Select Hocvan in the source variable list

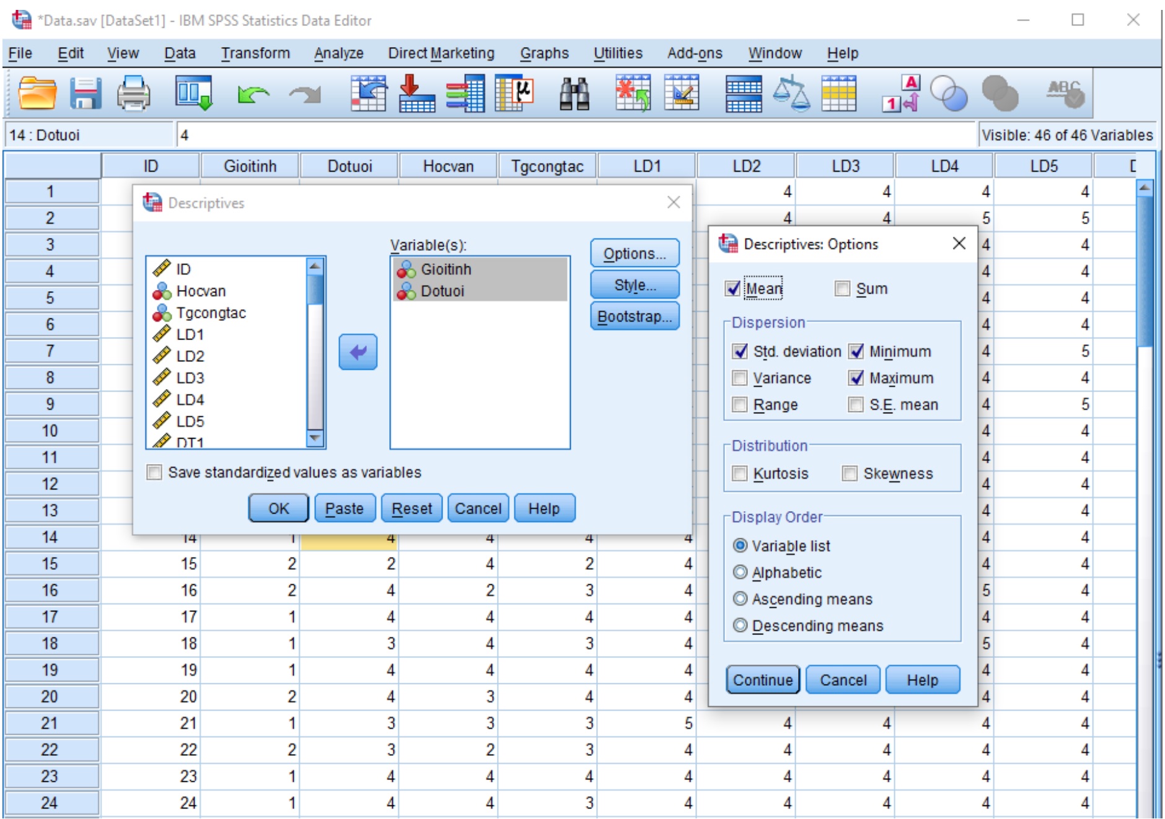point(227,291)
